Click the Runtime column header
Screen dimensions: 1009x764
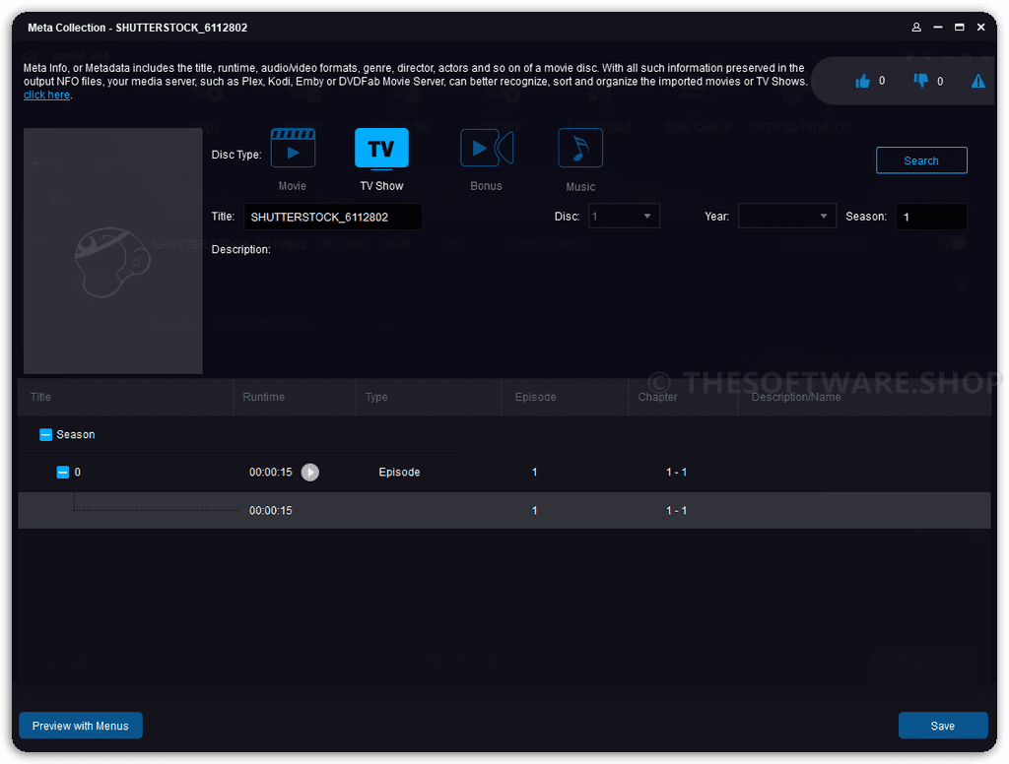click(294, 397)
